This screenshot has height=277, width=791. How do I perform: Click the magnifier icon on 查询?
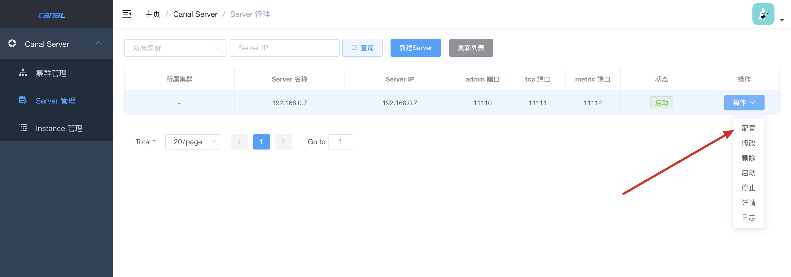(x=355, y=48)
